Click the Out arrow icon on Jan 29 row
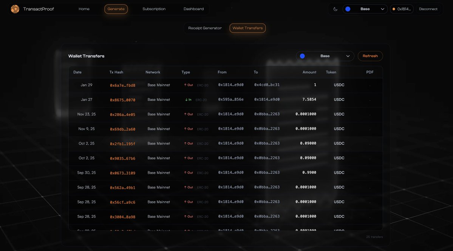Image resolution: width=453 pixels, height=251 pixels. pos(185,85)
